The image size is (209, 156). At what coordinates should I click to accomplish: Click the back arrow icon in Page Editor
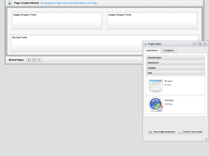point(195,44)
